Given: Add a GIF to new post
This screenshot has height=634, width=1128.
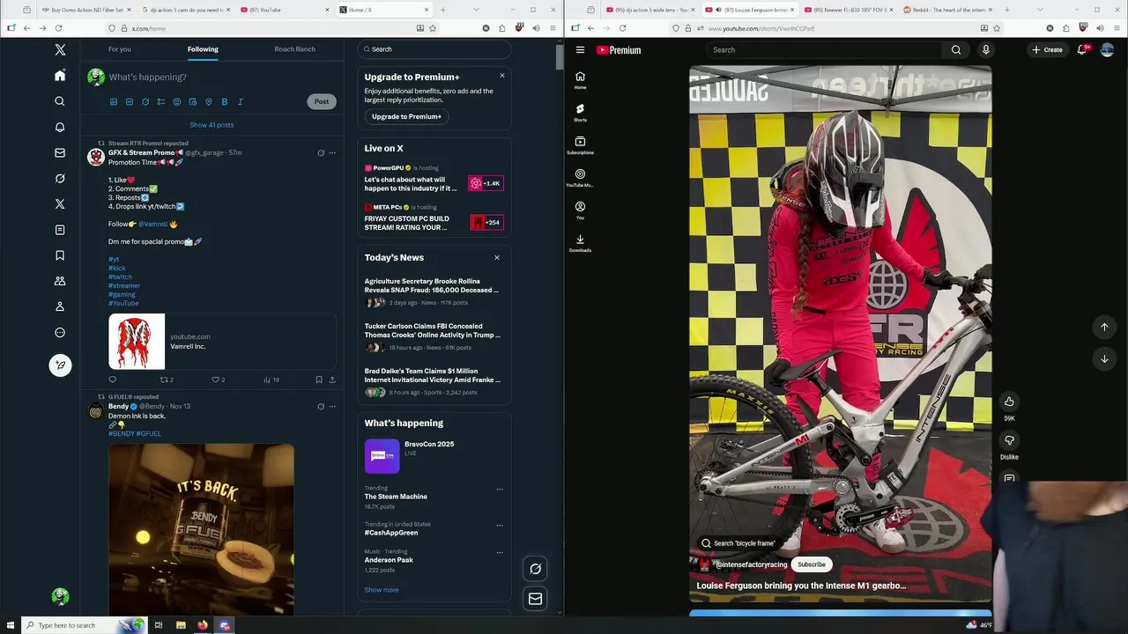Looking at the screenshot, I should [x=130, y=102].
